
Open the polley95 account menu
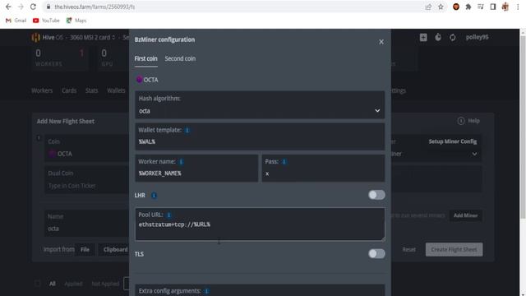point(477,37)
